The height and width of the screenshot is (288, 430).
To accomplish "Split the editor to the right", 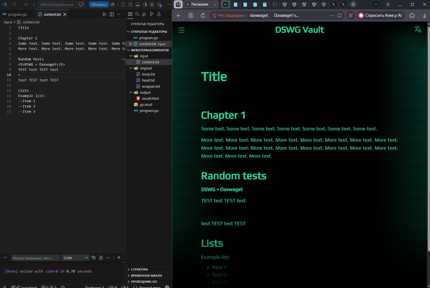I will click(112, 14).
